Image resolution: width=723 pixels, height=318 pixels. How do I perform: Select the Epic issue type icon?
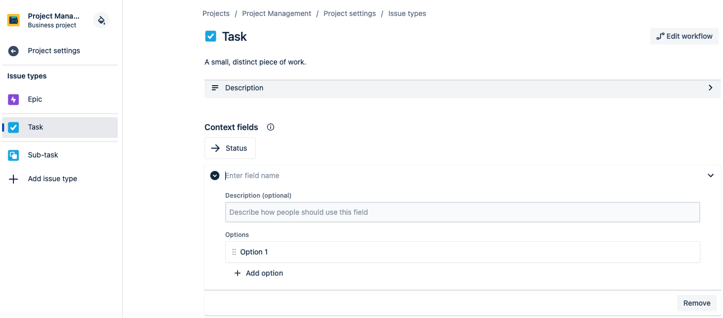13,99
